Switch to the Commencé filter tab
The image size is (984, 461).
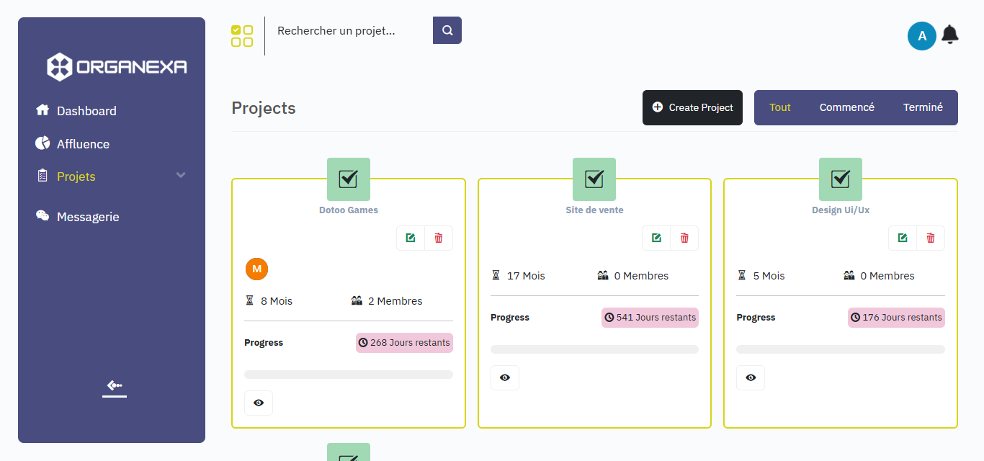[846, 107]
